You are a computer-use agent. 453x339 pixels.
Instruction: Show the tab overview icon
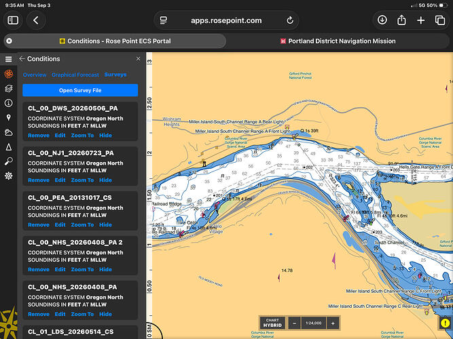(440, 20)
